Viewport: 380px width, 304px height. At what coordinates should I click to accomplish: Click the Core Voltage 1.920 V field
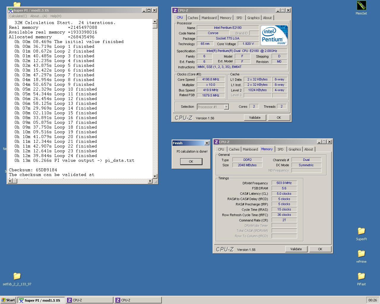[x=248, y=44]
